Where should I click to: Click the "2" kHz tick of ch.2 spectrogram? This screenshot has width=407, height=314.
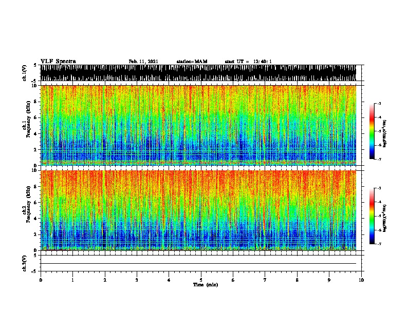coord(36,234)
